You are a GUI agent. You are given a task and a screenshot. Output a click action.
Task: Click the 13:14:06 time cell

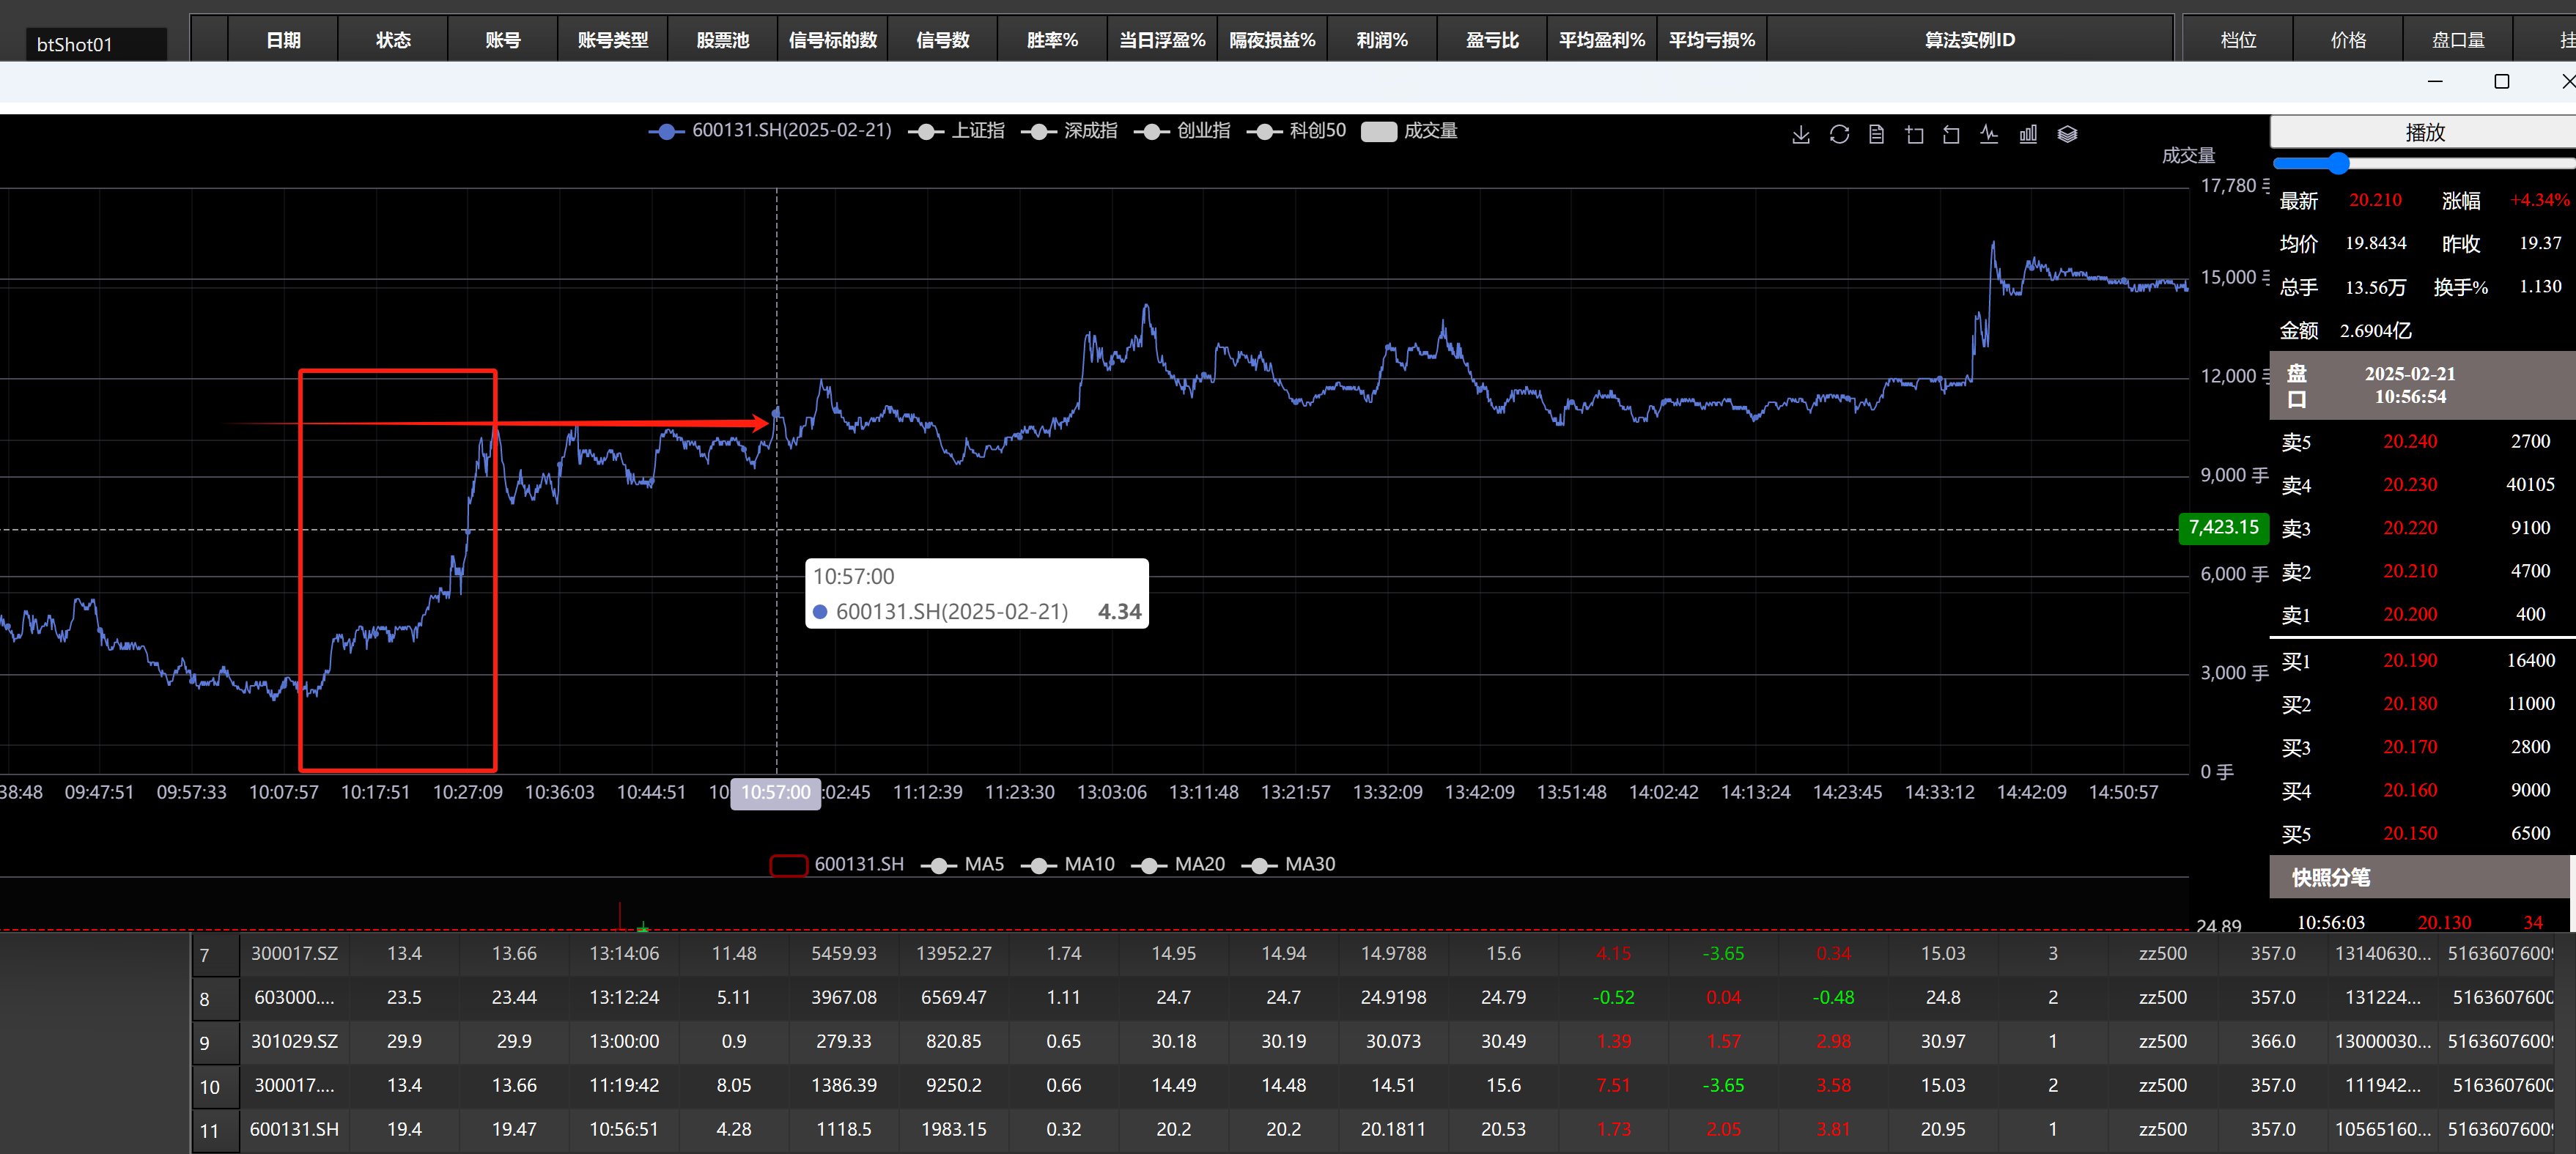tap(624, 954)
